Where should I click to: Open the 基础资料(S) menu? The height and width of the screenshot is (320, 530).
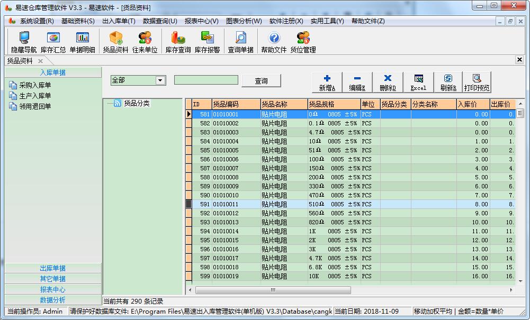tap(78, 21)
